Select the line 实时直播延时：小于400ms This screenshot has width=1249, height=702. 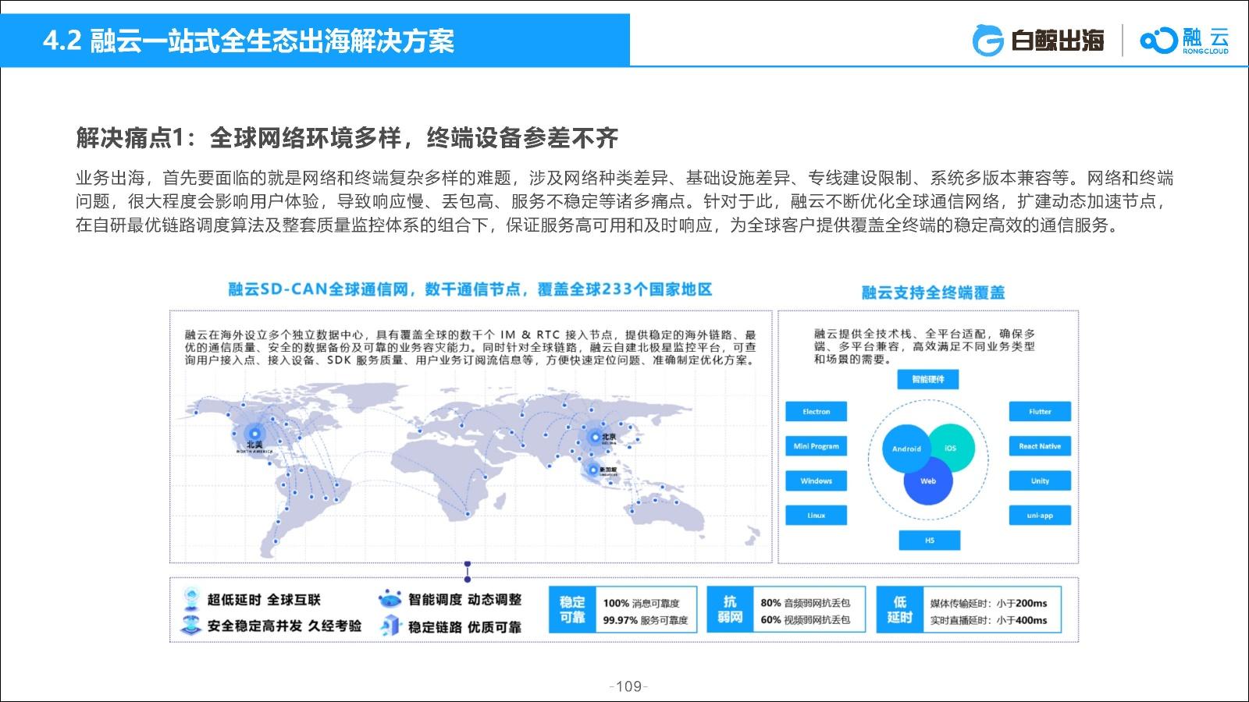tap(988, 620)
